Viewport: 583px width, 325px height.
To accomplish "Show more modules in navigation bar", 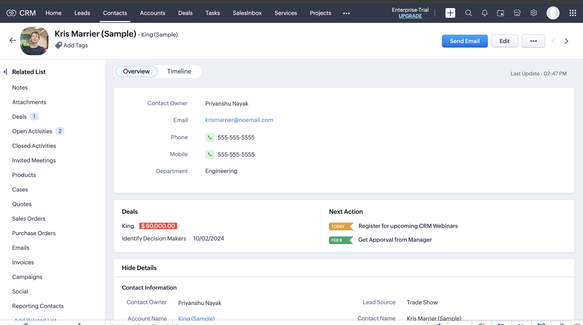I will click(346, 13).
